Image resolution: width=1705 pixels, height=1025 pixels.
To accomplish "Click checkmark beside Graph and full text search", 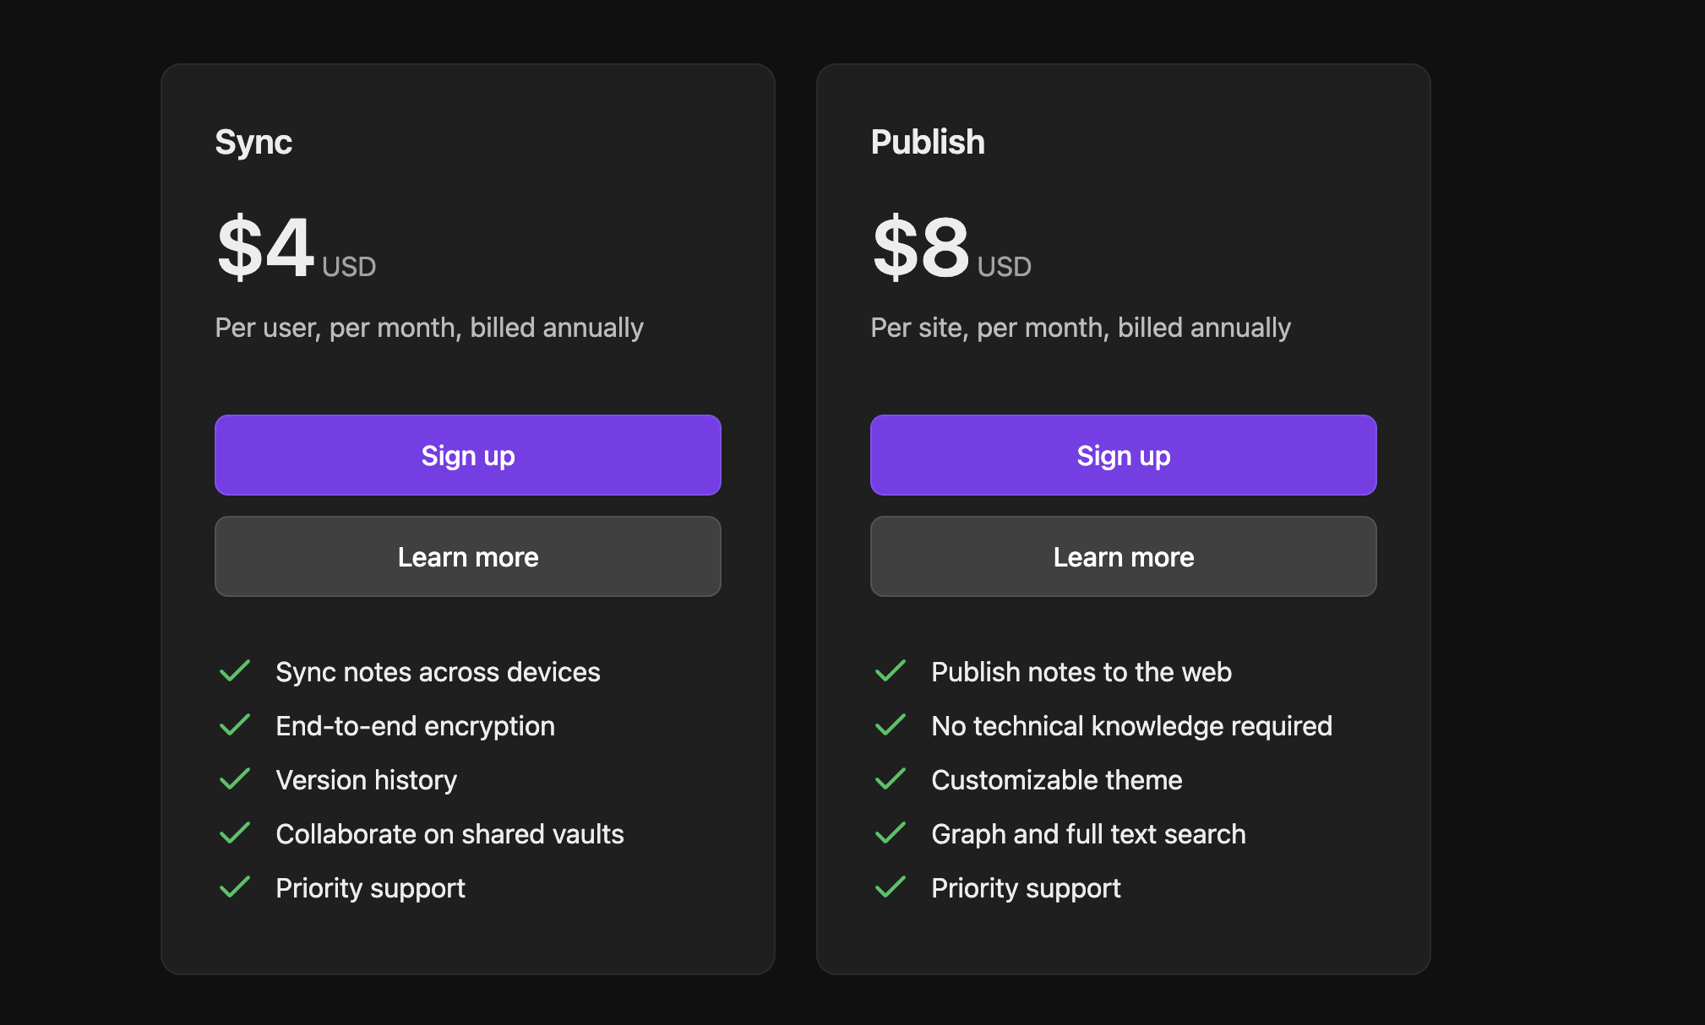I will (891, 833).
